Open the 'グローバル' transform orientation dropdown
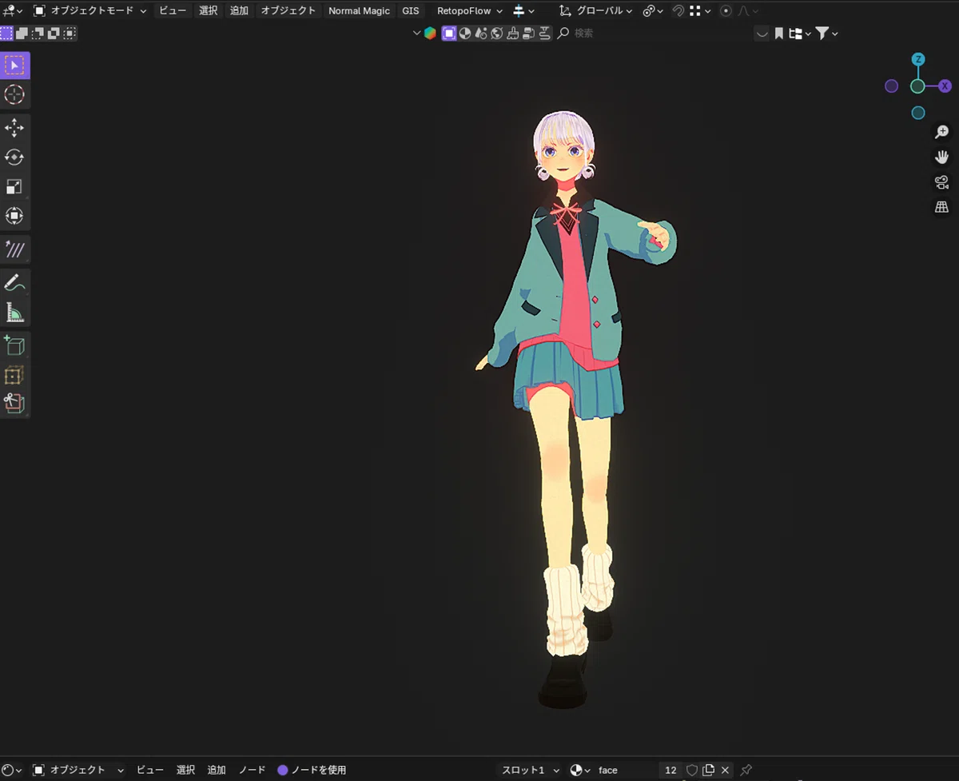The image size is (959, 781). click(596, 11)
